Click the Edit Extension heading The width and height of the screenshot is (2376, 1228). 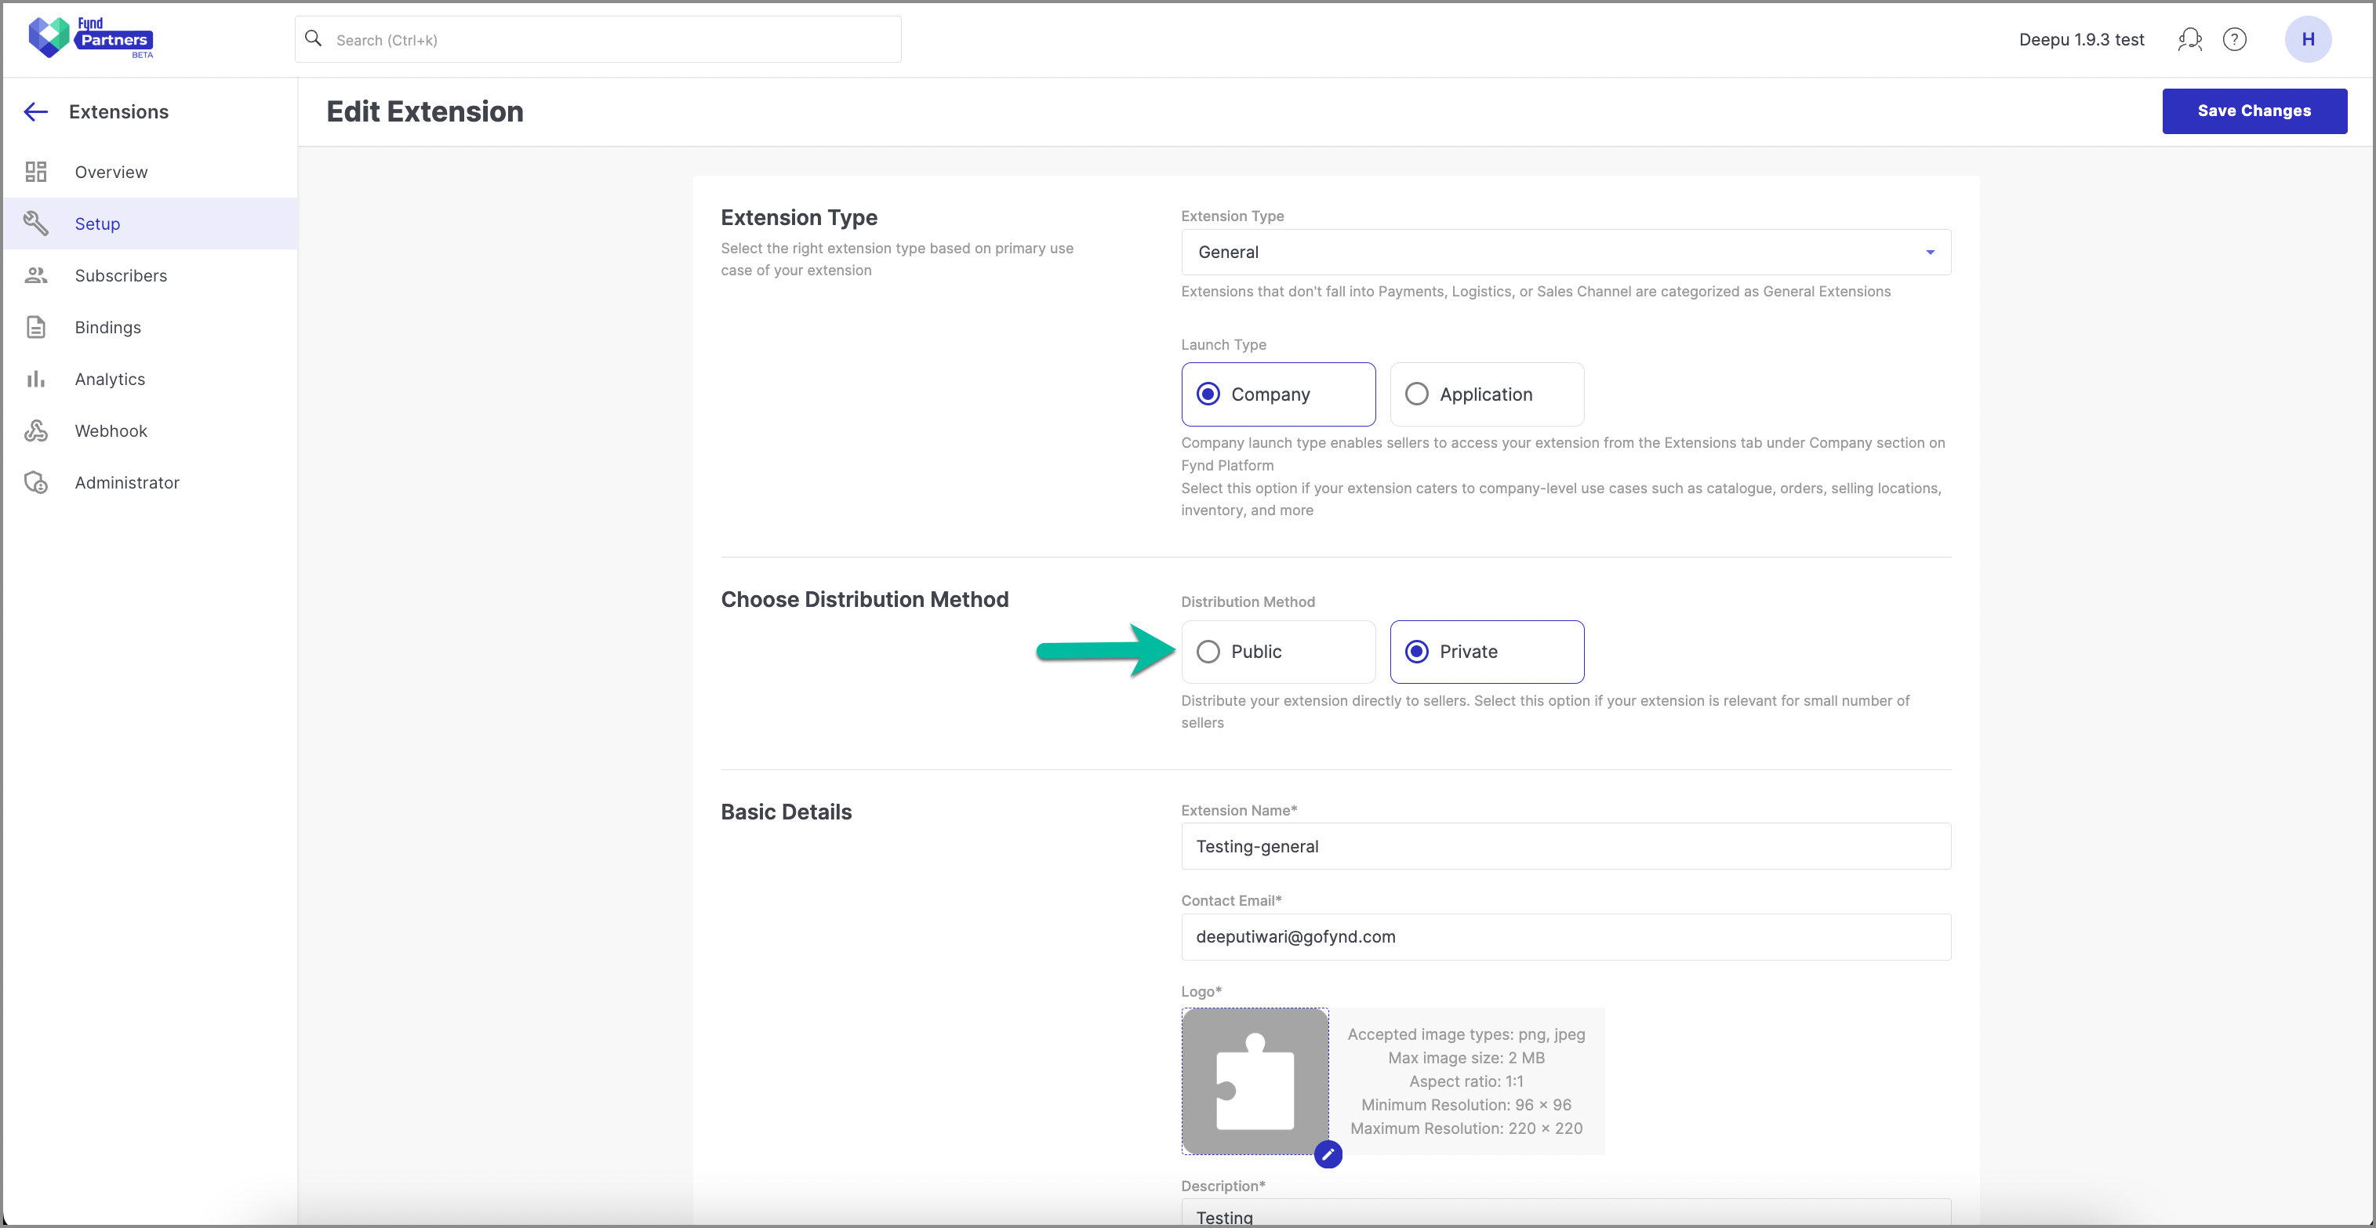pyautogui.click(x=425, y=111)
